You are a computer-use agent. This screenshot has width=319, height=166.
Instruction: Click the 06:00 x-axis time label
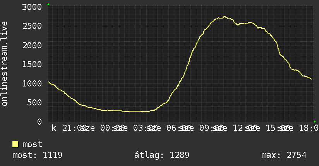click(x=178, y=128)
